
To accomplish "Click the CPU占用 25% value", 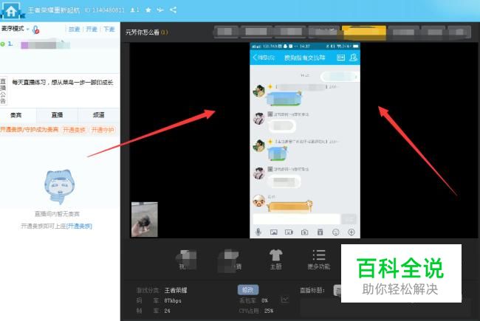I will click(269, 311).
